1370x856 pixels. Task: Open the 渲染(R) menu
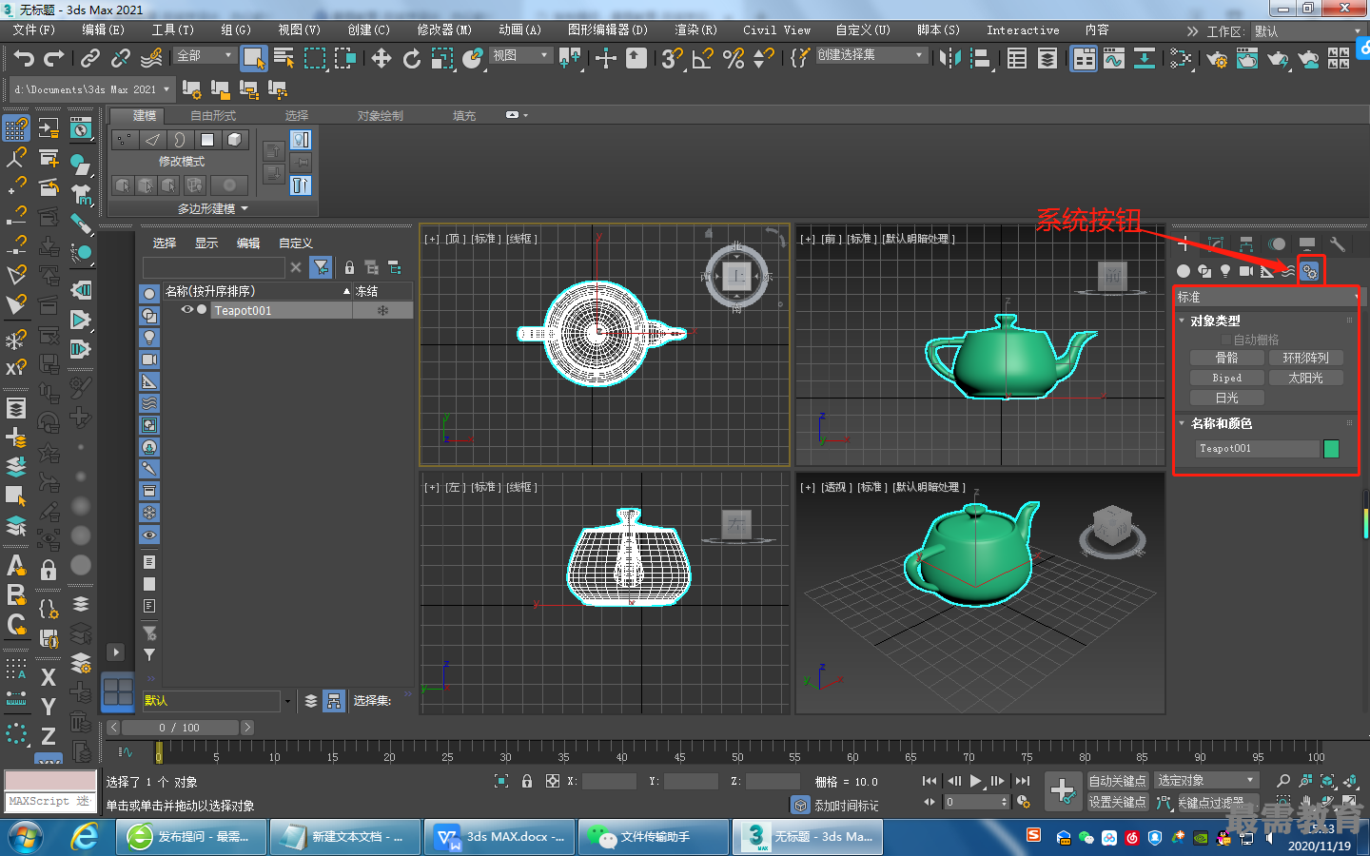tap(695, 30)
